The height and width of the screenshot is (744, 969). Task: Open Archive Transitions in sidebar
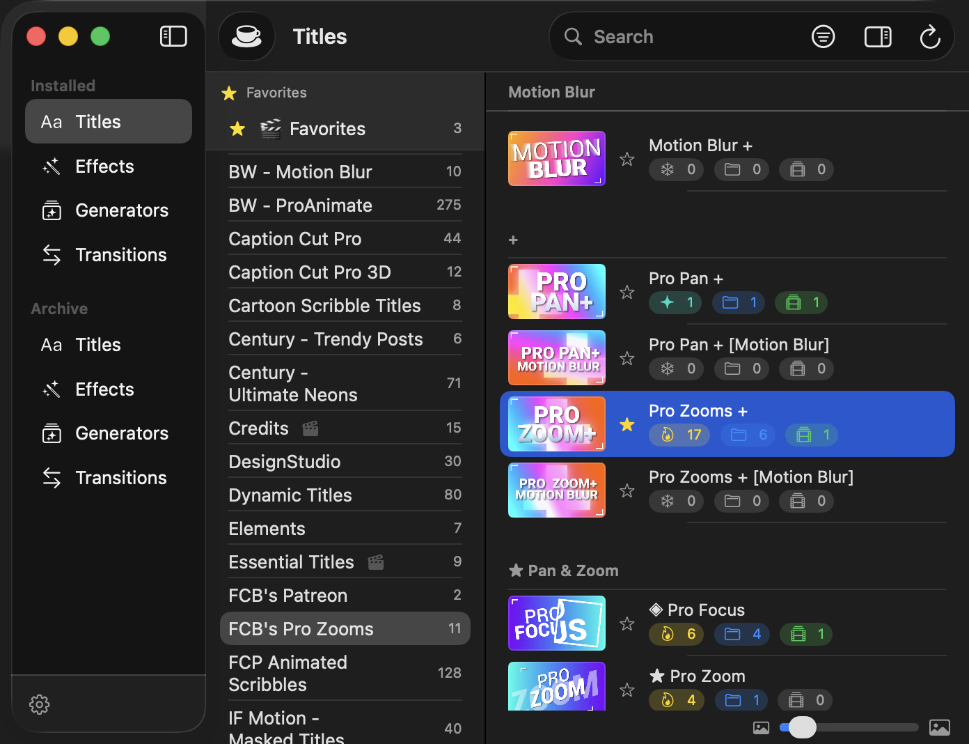[x=120, y=478]
